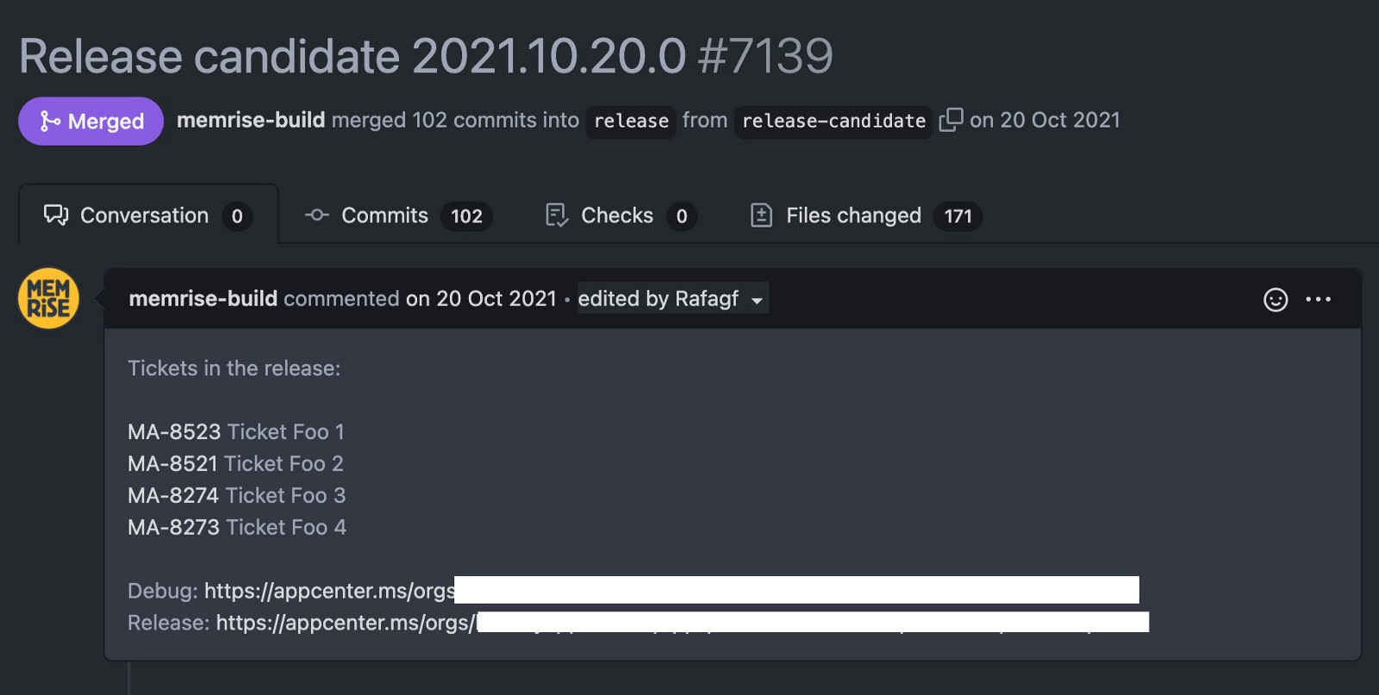The height and width of the screenshot is (695, 1379).
Task: Click the Commits tab commit icon
Action: pyautogui.click(x=317, y=215)
